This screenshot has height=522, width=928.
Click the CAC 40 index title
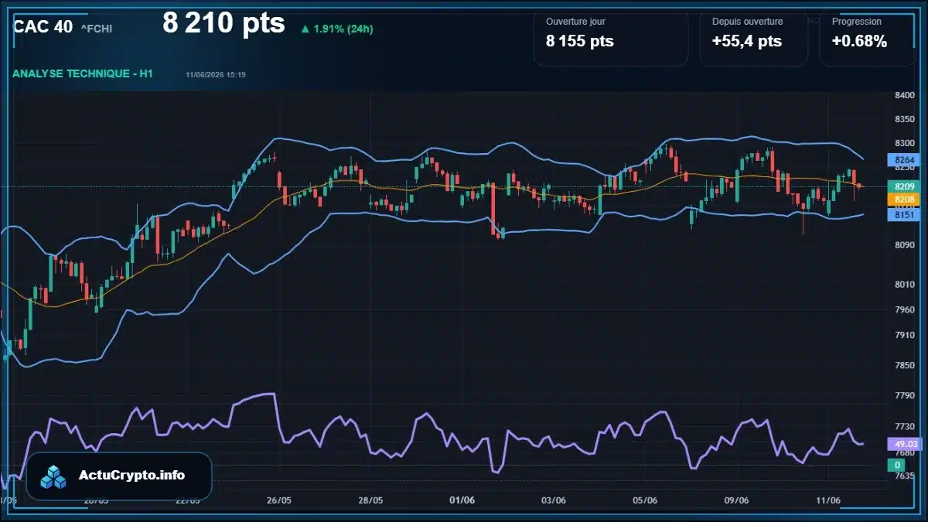tap(43, 27)
